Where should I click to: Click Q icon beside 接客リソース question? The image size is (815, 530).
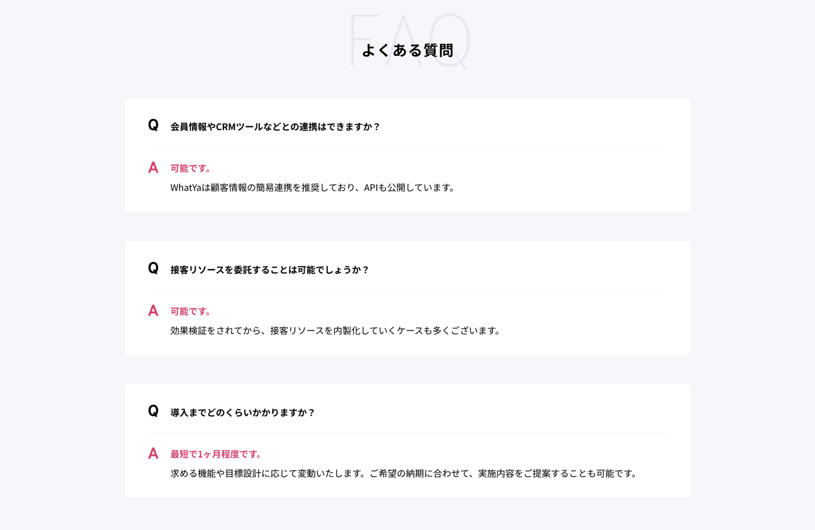click(153, 268)
